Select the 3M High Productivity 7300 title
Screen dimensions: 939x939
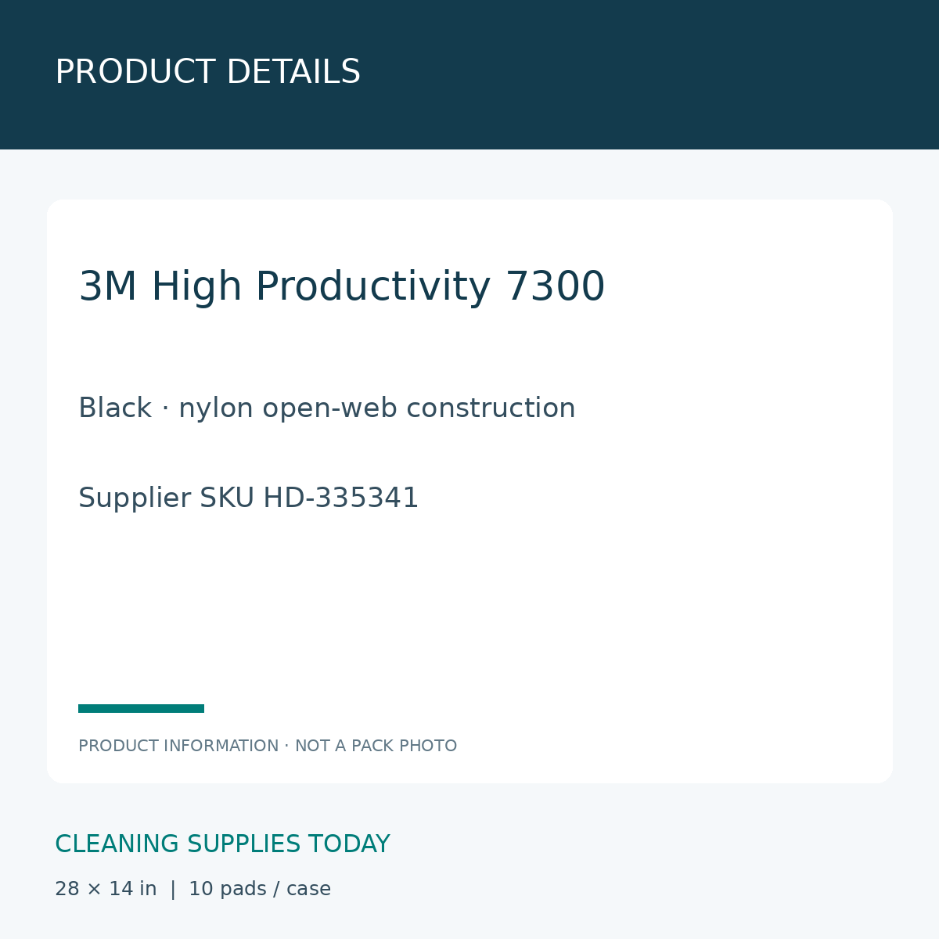pos(342,286)
